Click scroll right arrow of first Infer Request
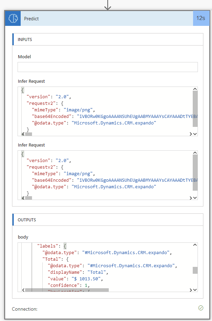Image resolution: width=212 pixels, height=321 pixels. click(x=191, y=134)
